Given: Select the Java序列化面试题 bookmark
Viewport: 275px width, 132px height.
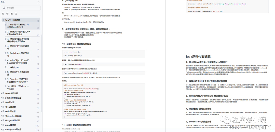Looking at the screenshot, I should point(12,20).
